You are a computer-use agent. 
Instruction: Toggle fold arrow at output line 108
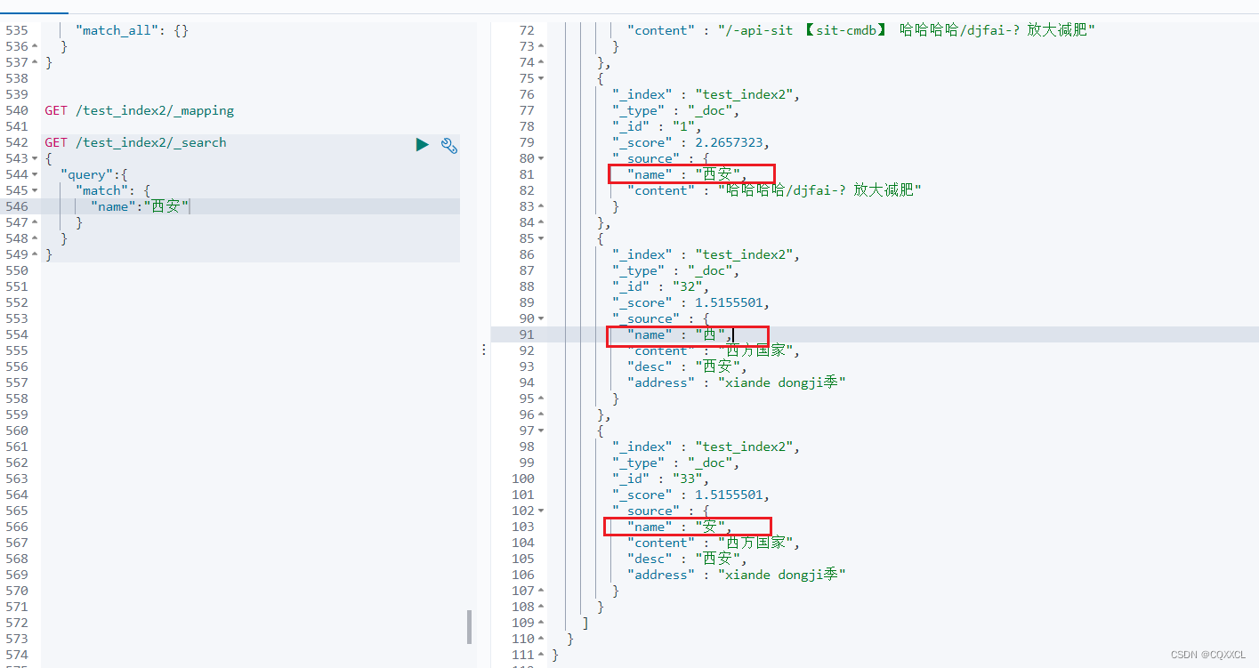click(x=541, y=607)
